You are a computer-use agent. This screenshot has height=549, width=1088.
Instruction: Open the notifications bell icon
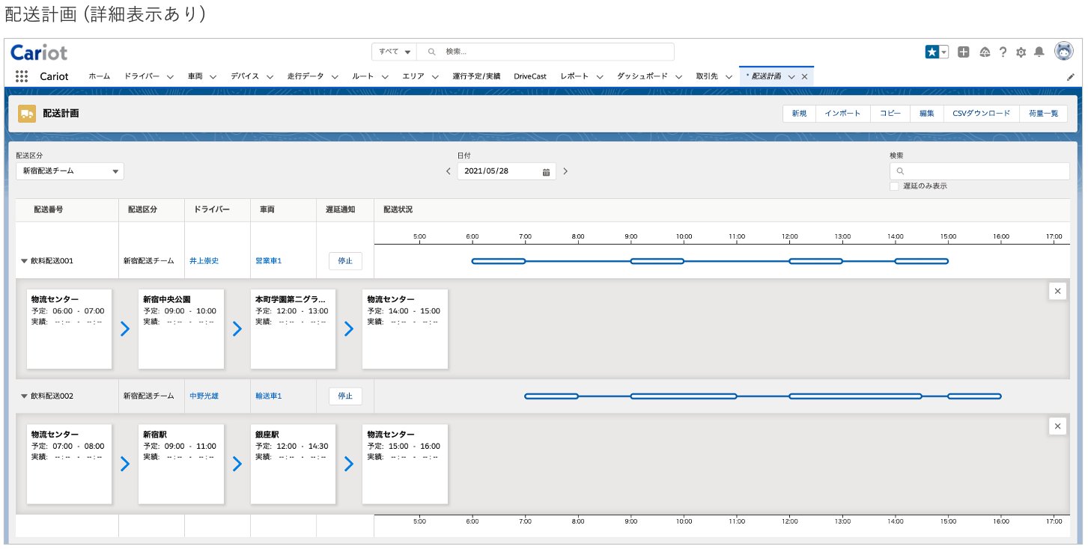pyautogui.click(x=1039, y=52)
